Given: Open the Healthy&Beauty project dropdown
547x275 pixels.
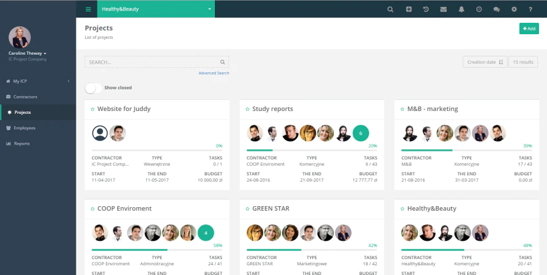Looking at the screenshot, I should [156, 9].
